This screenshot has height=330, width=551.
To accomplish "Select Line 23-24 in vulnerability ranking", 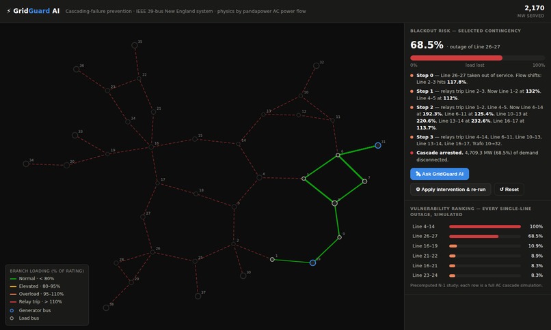I will 477,275.
